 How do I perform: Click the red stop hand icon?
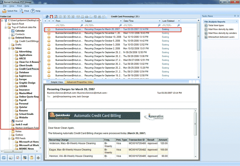coord(51,16)
